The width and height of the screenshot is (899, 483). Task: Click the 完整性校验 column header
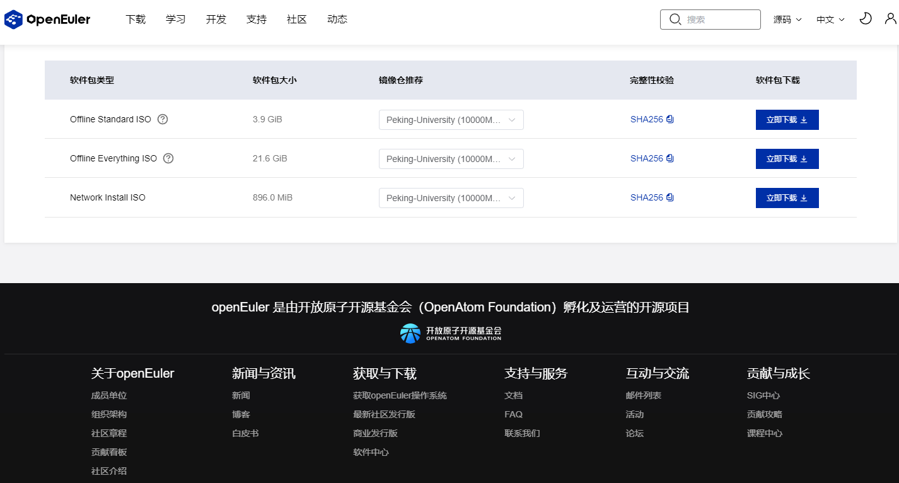[x=652, y=80]
